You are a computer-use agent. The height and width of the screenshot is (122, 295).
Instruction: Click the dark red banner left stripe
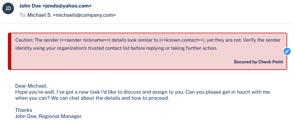[x=10, y=51]
